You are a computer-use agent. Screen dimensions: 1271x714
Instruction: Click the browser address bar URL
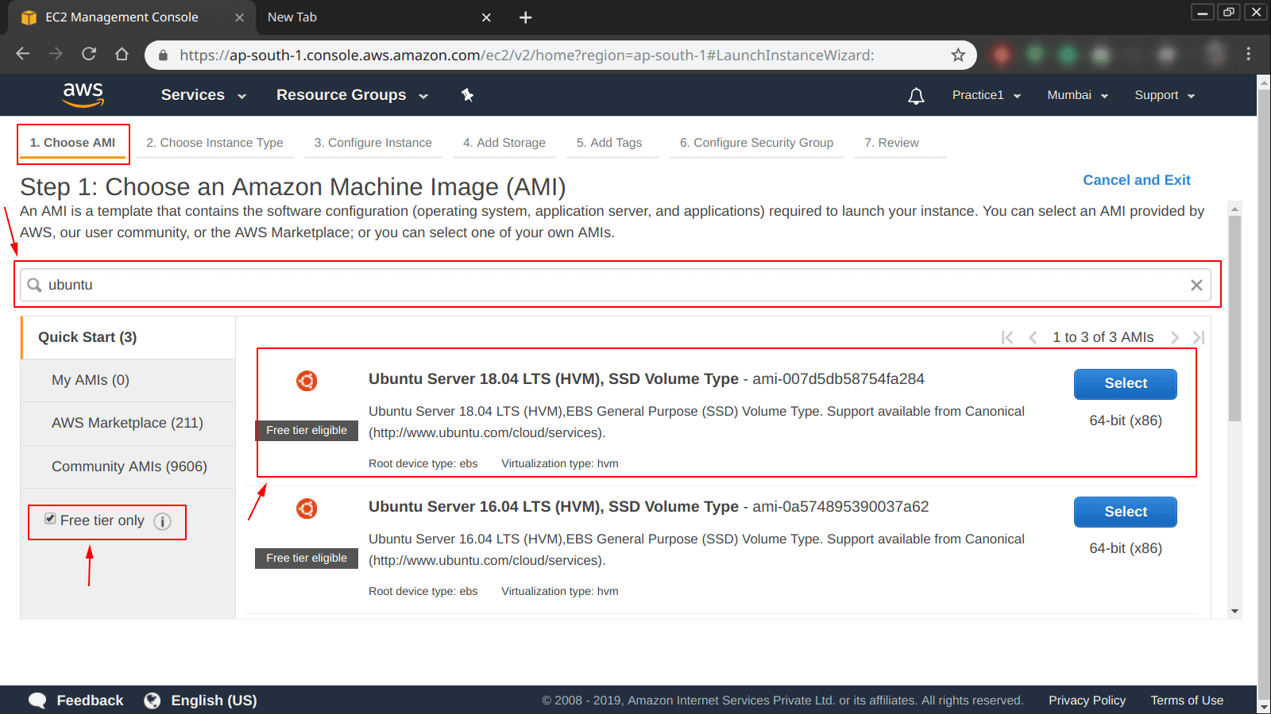(x=527, y=55)
